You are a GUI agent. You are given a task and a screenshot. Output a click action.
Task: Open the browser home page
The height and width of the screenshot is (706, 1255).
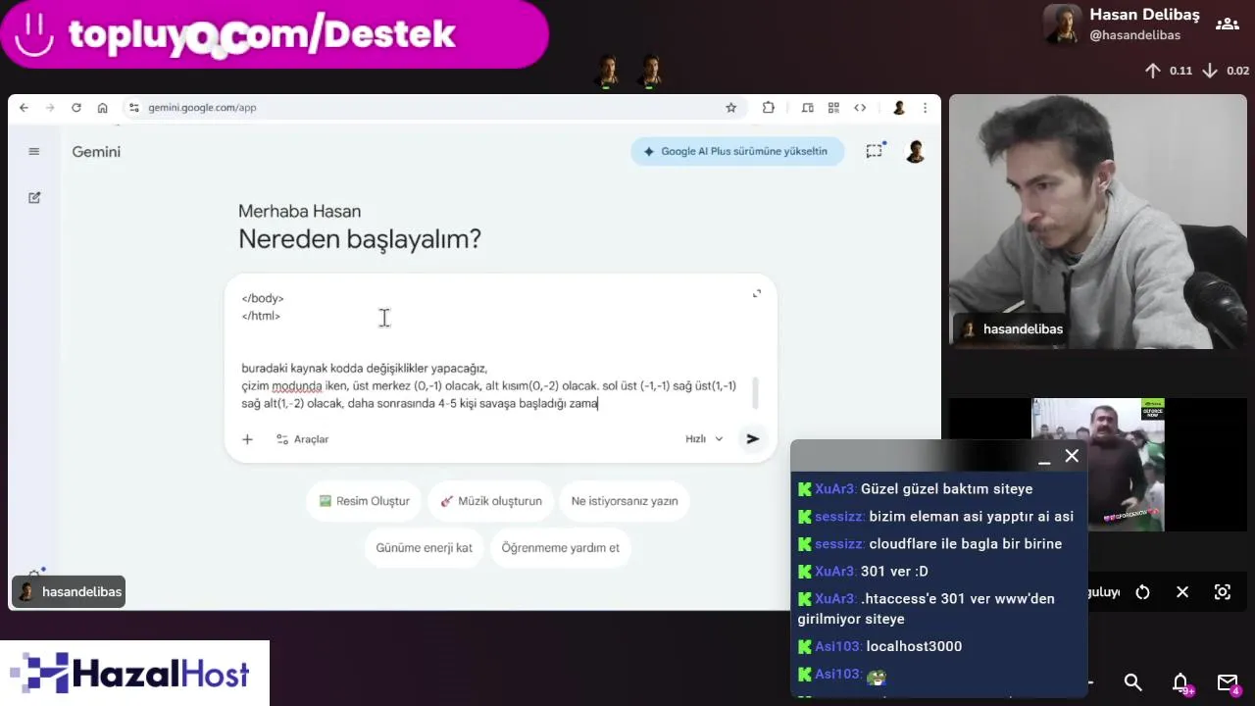click(x=102, y=108)
